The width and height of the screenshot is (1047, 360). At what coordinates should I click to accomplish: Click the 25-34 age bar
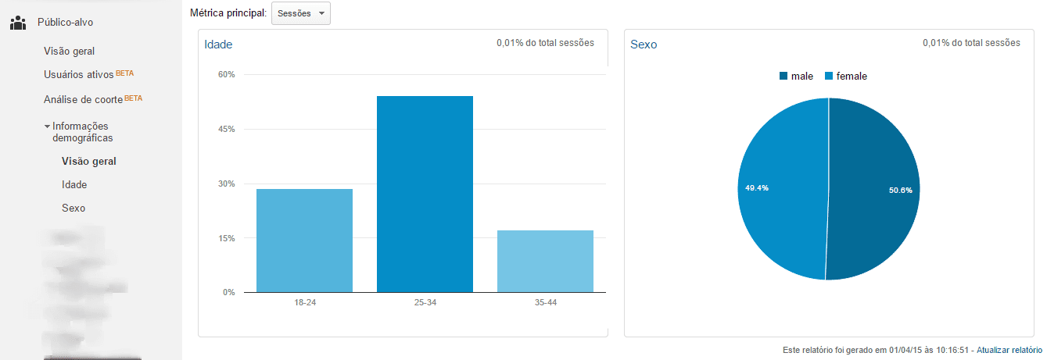[x=425, y=194]
